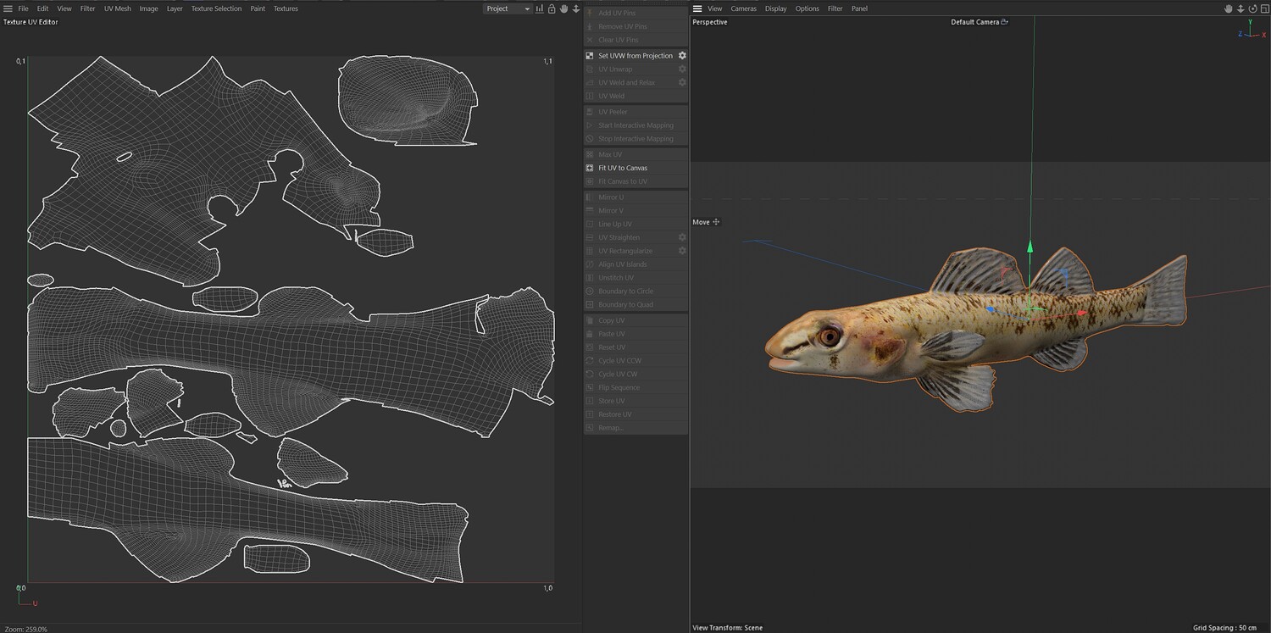Image resolution: width=1271 pixels, height=633 pixels.
Task: Click the green Y-axis move handle
Action: 1030,247
